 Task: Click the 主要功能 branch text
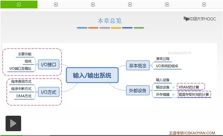click(25, 54)
